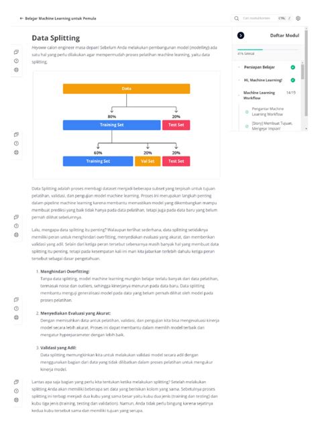Open the Pengantar Machine Learning Workflow lesson
The height and width of the screenshot is (424, 318).
tap(268, 111)
